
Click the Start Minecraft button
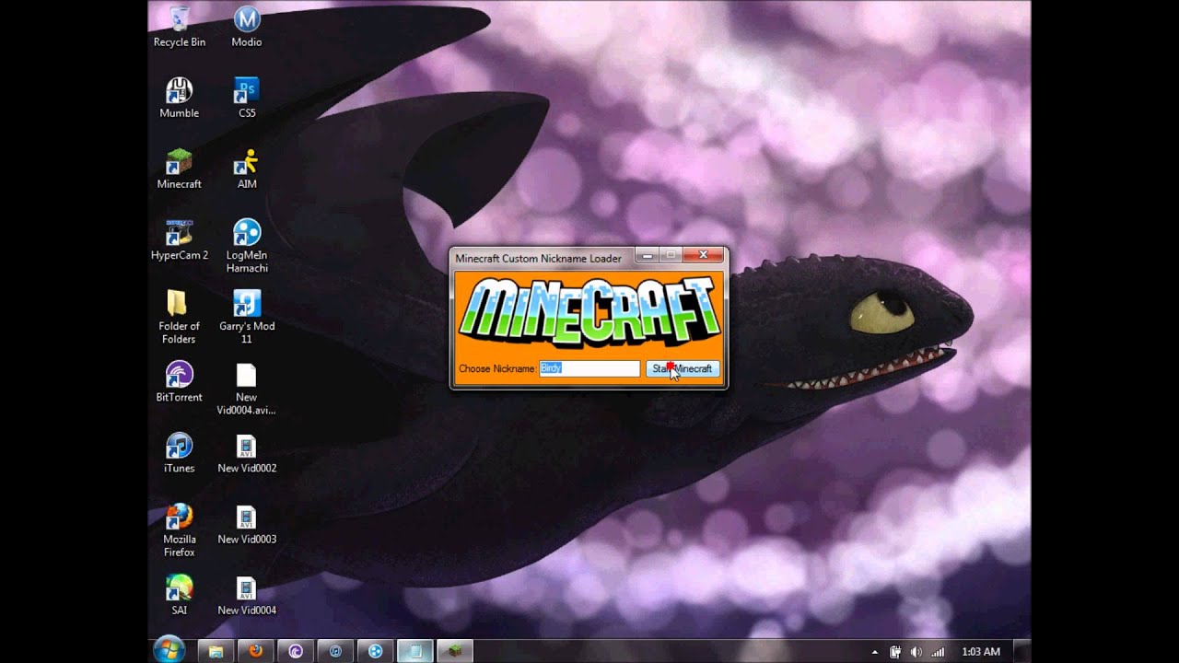683,368
